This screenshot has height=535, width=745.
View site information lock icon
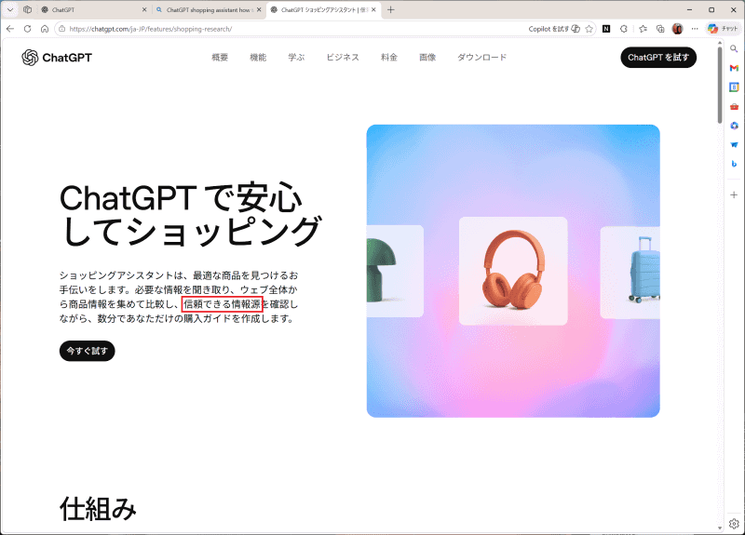[x=61, y=29]
